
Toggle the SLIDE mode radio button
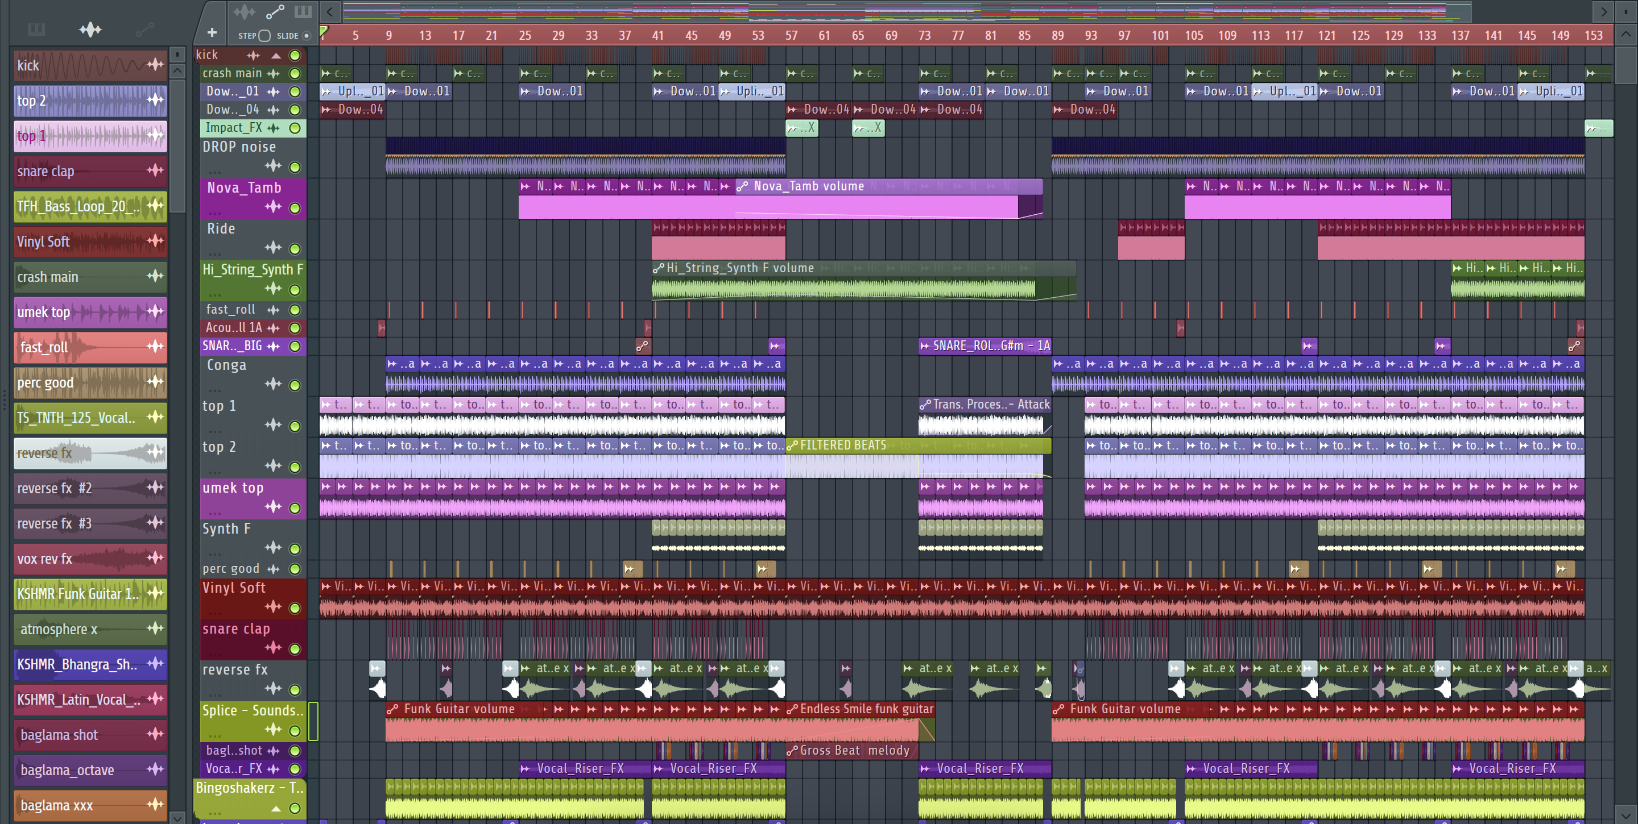coord(307,36)
